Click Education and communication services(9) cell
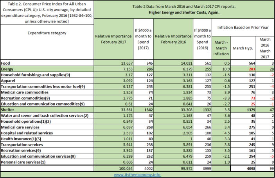The width and height of the screenshot is (275, 178). (38, 156)
